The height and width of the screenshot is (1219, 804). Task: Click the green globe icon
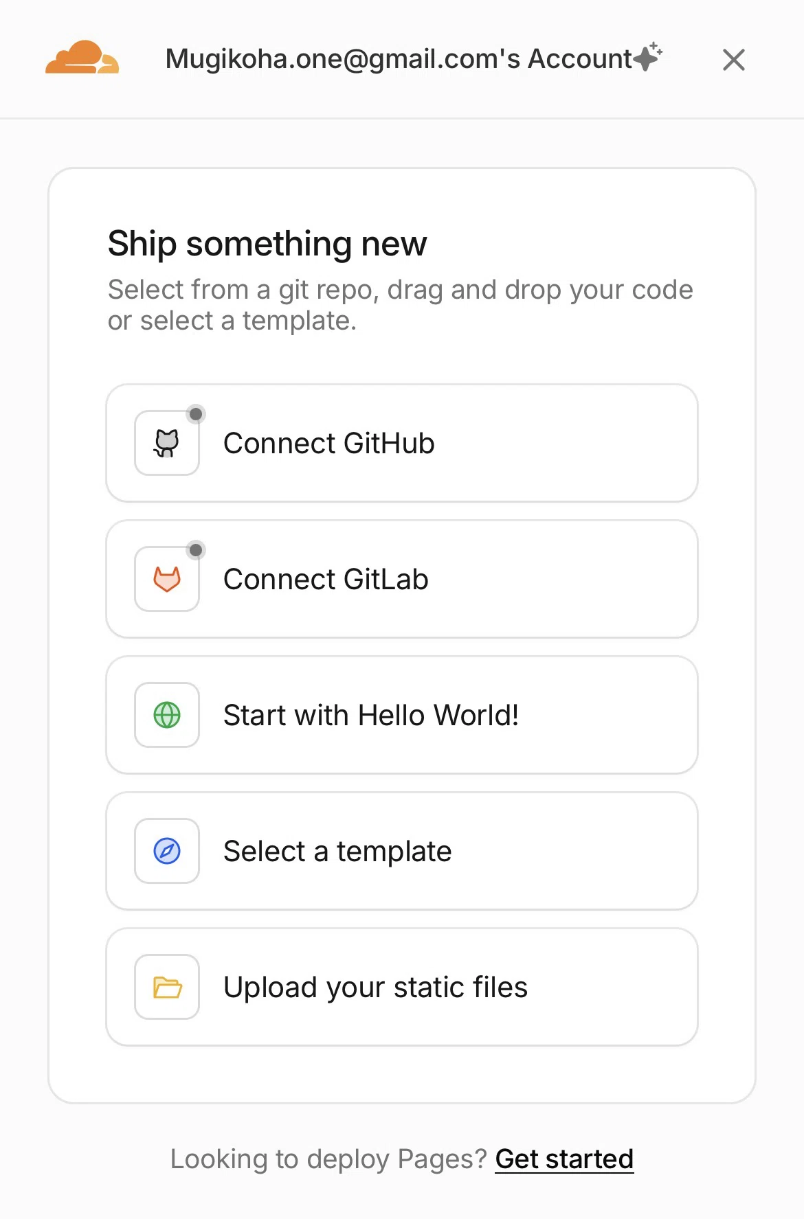pos(167,715)
